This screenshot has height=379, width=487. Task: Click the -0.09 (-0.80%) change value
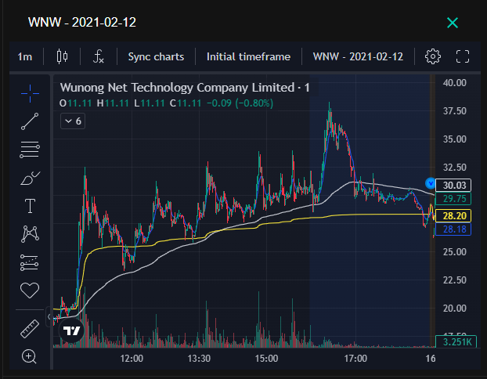point(240,103)
